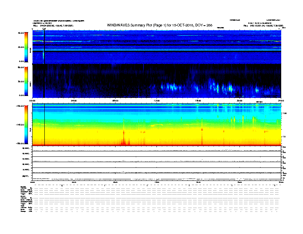Select the -145.00 label on TNR scale
303x234 pixels.
[20, 125]
